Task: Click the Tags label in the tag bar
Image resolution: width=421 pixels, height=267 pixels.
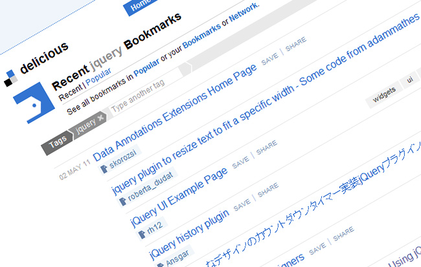Action: coord(57,143)
